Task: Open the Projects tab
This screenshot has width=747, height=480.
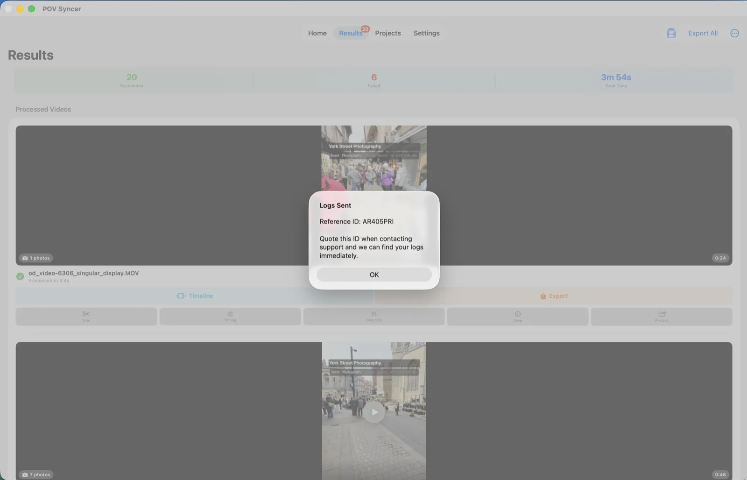Action: tap(388, 33)
